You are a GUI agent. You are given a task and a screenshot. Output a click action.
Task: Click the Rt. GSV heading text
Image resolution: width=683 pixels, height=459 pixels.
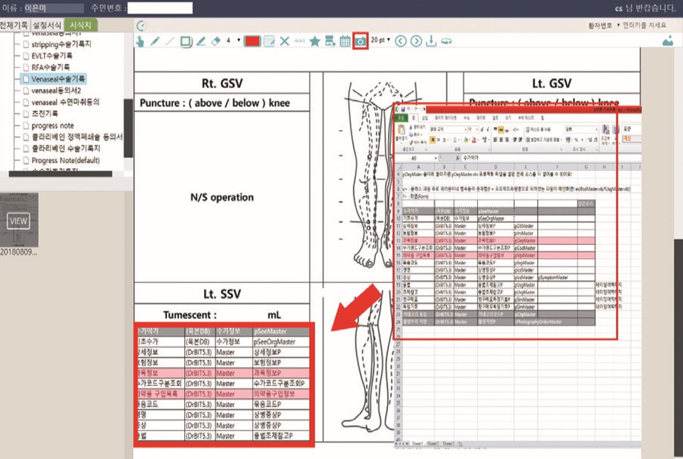click(222, 83)
